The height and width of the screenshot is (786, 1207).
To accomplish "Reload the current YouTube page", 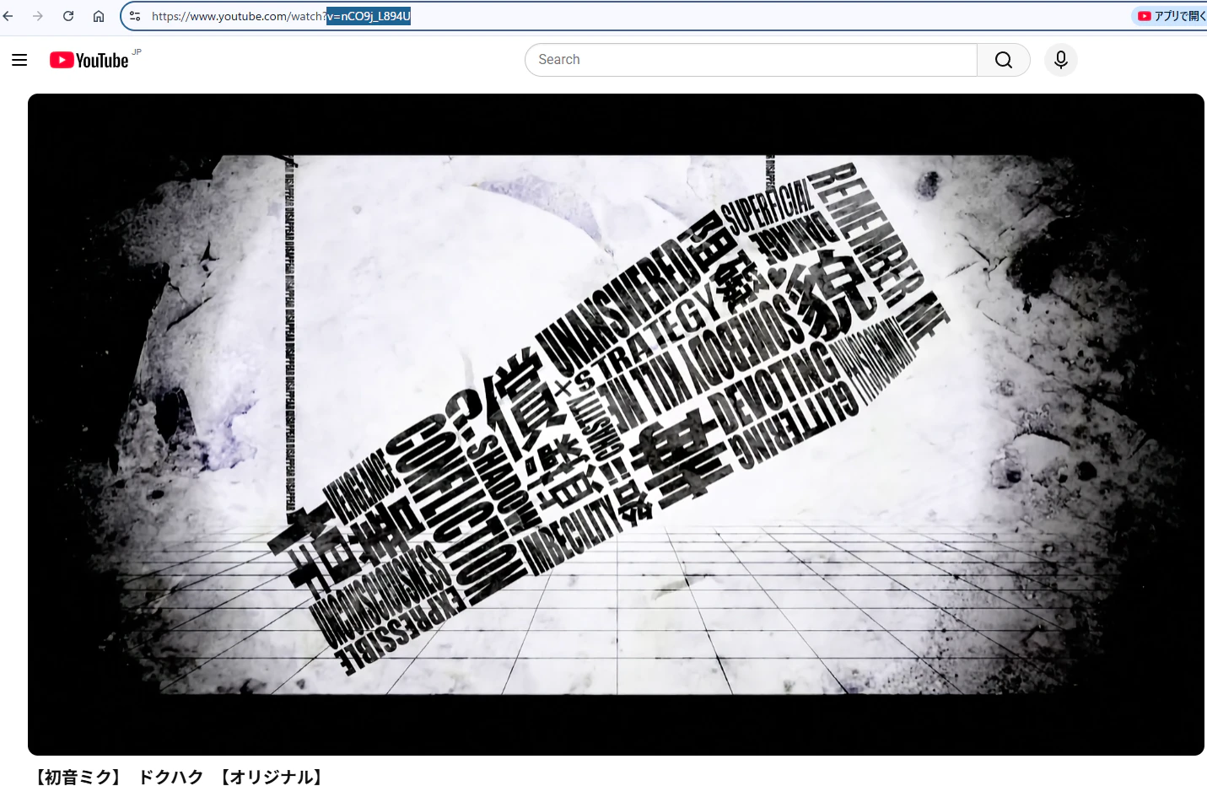I will 68,16.
